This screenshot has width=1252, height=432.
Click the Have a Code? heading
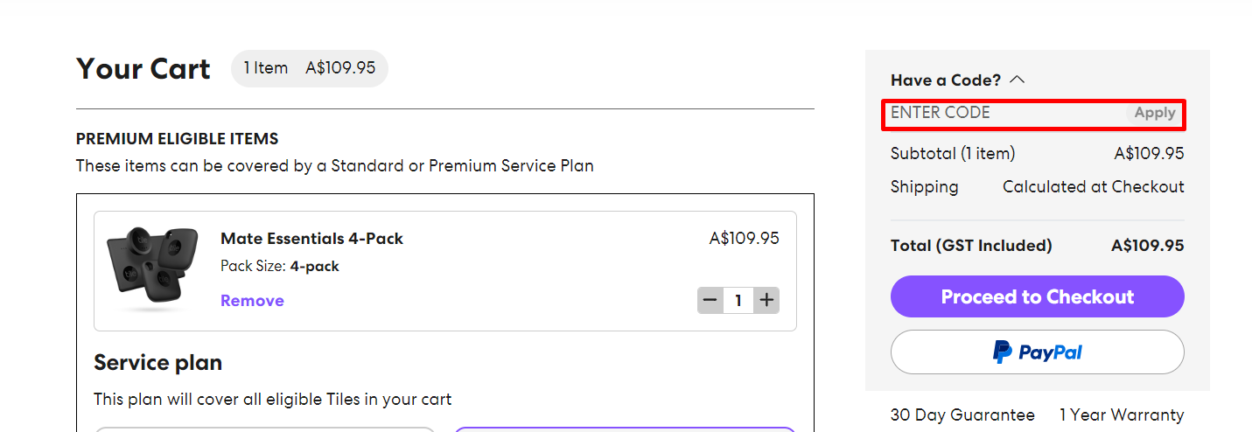[x=945, y=80]
